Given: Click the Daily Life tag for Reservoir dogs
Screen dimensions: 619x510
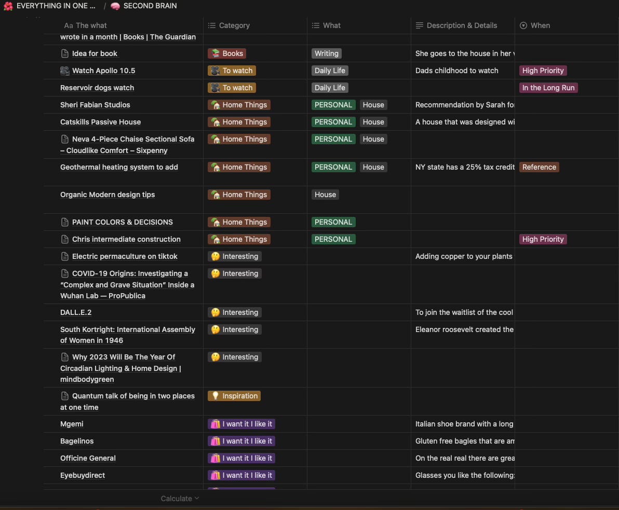Looking at the screenshot, I should point(330,88).
